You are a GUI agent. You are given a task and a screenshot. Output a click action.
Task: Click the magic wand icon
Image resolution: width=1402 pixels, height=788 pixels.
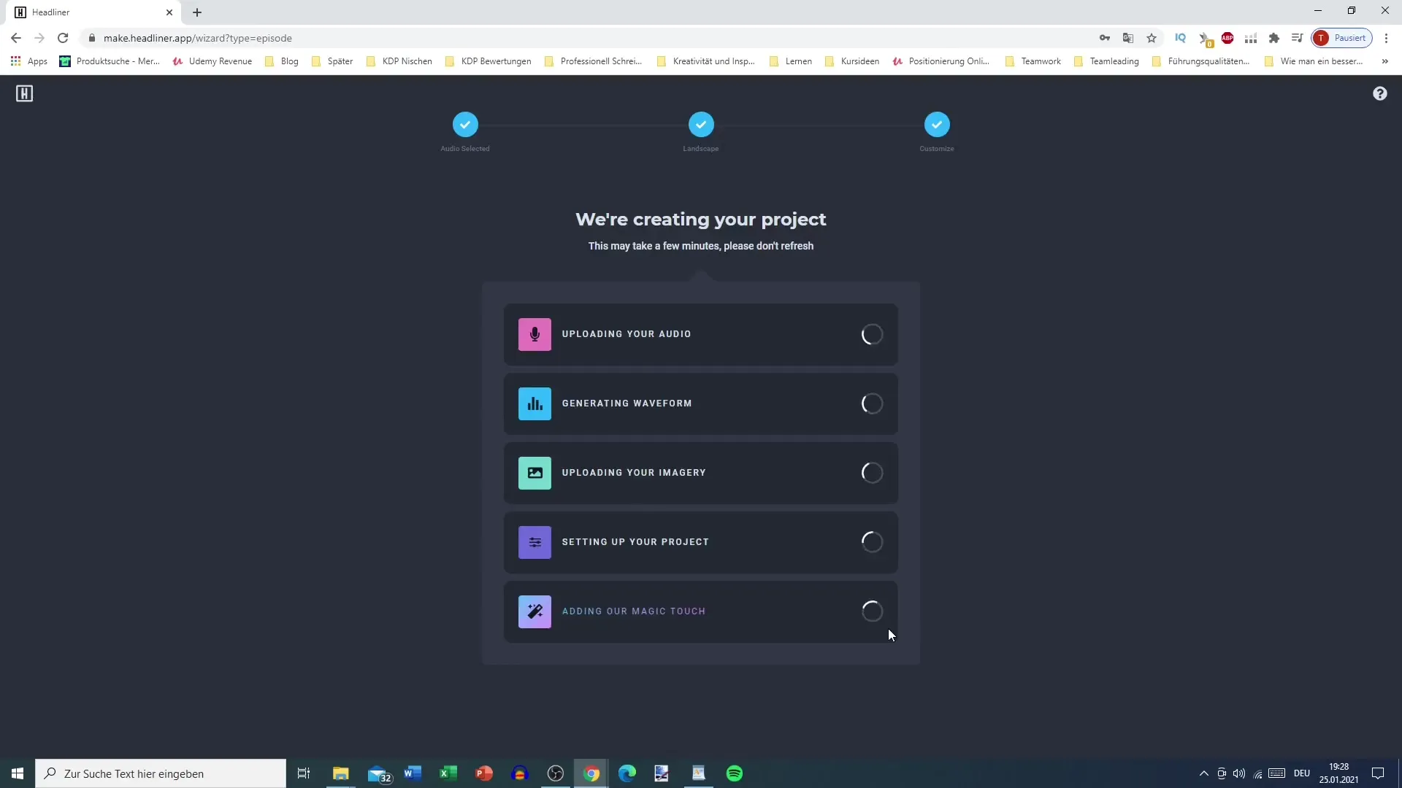(x=535, y=612)
